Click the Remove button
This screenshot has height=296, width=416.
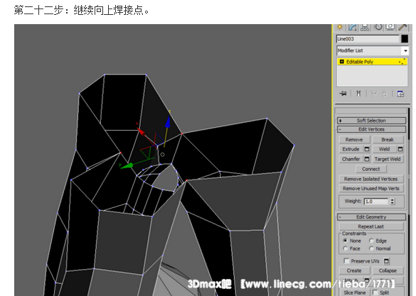click(x=354, y=140)
